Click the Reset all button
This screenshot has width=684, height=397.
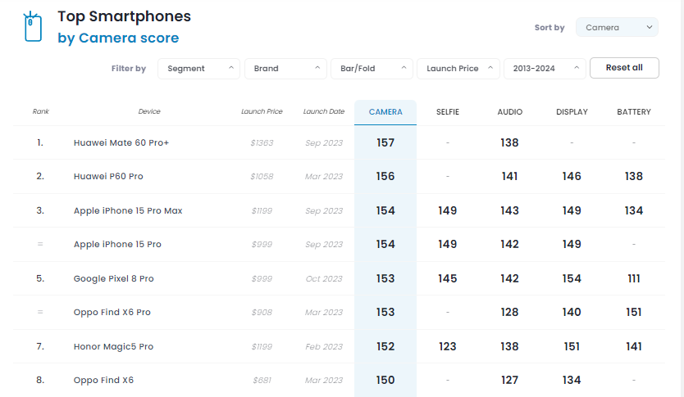(x=624, y=68)
